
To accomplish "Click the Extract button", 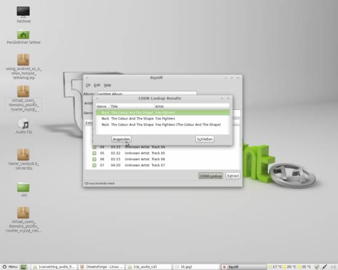I will (233, 176).
